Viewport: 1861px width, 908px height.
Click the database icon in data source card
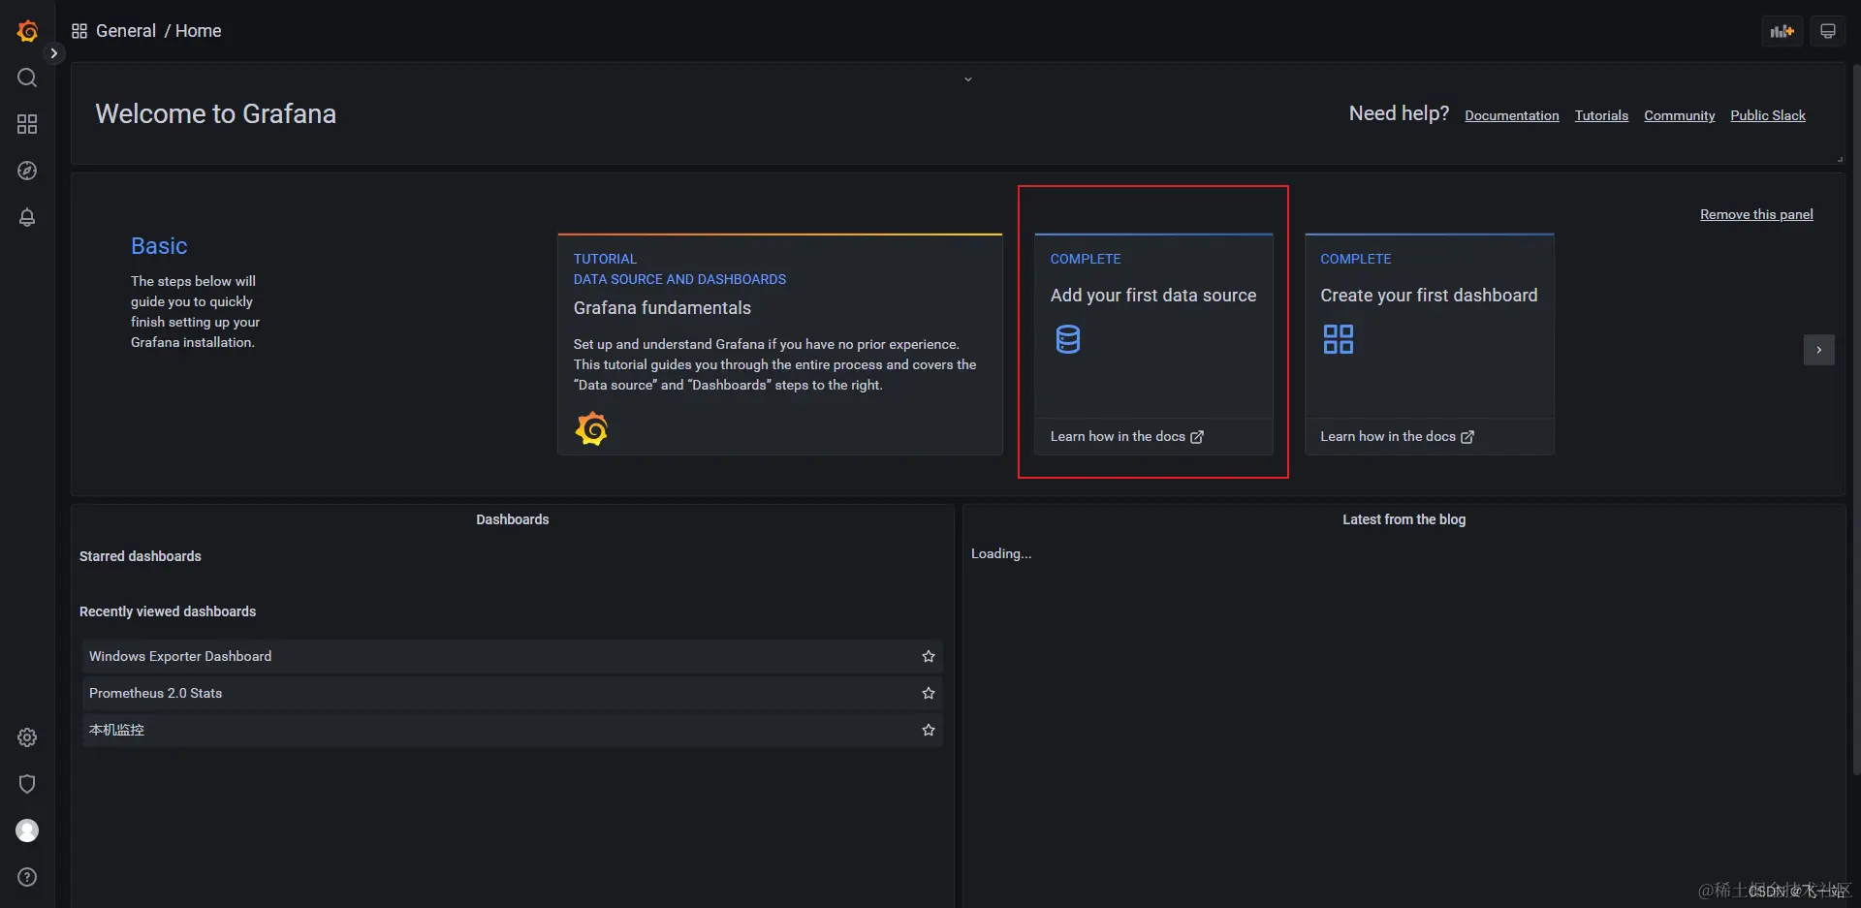(x=1068, y=339)
